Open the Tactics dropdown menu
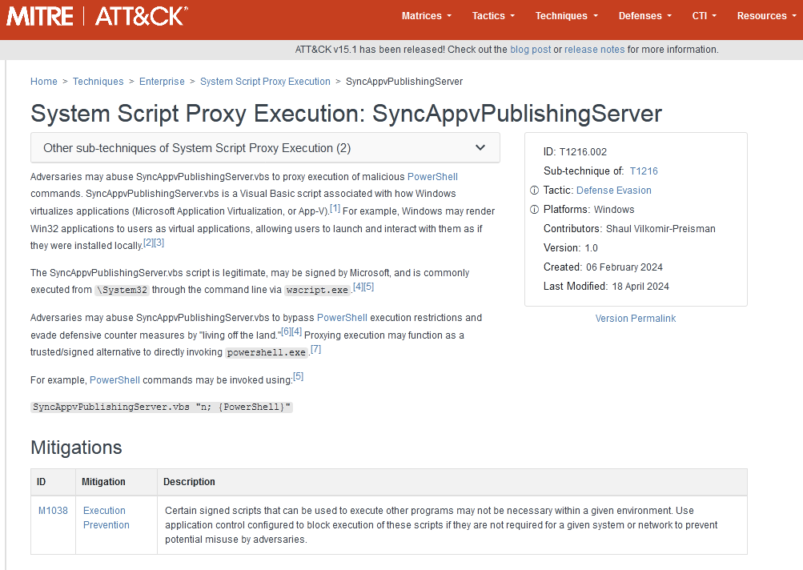The image size is (803, 570). [x=493, y=16]
